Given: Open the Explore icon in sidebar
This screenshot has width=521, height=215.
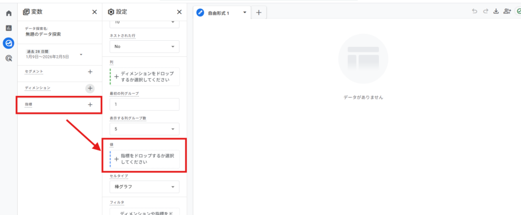Looking at the screenshot, I should point(8,43).
